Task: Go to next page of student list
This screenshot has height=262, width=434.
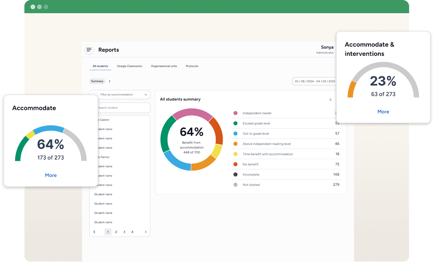Action: (x=146, y=232)
